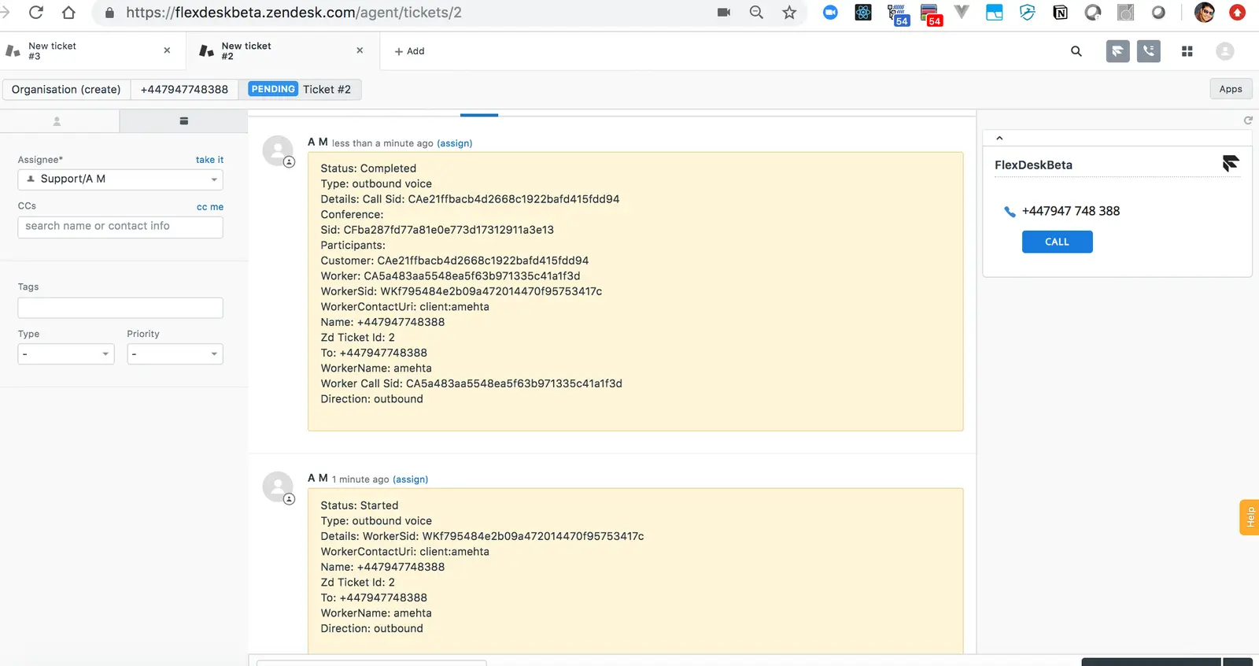Open the Priority dropdown
The image size is (1259, 666).
(x=175, y=354)
